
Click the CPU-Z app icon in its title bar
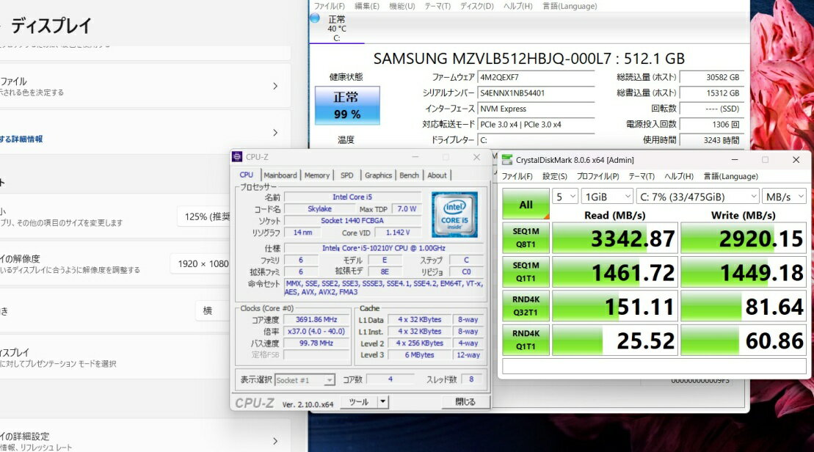tap(237, 157)
